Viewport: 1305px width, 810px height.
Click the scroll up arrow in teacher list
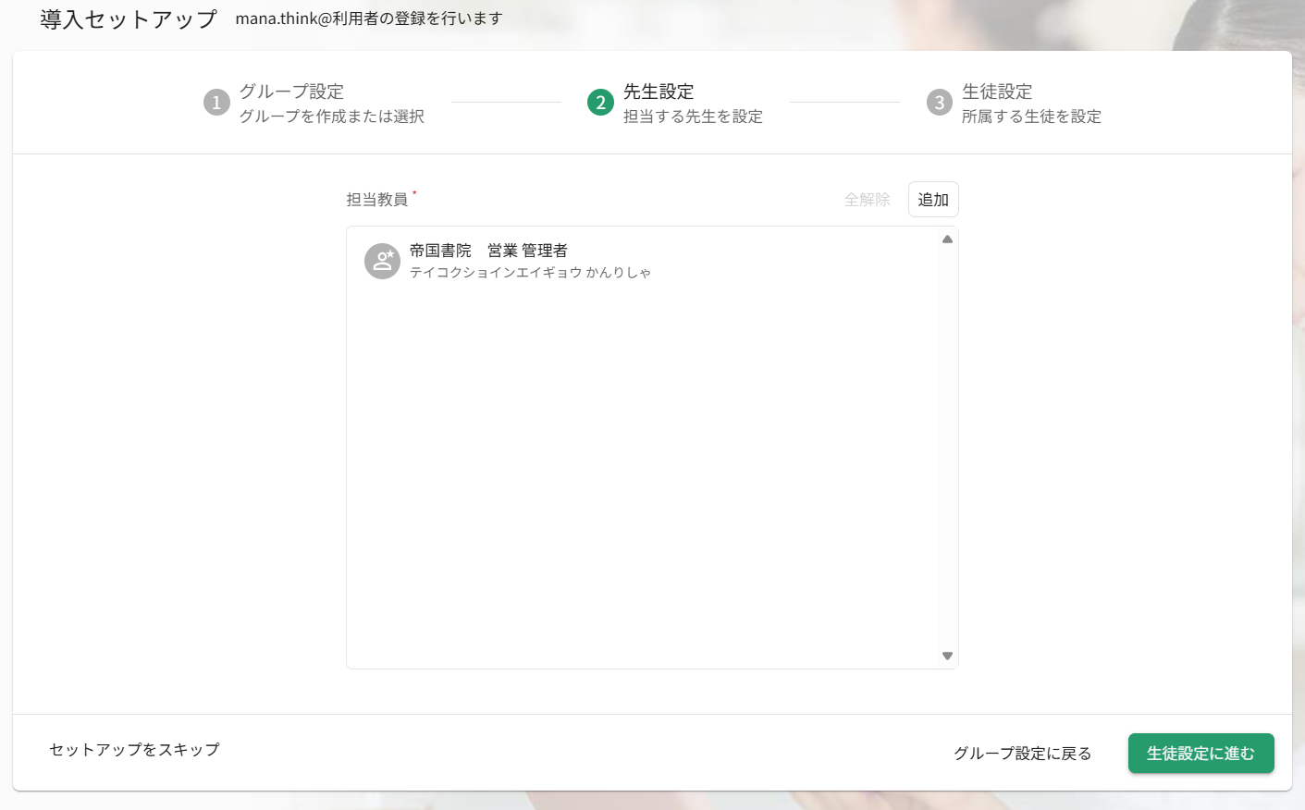(x=947, y=239)
